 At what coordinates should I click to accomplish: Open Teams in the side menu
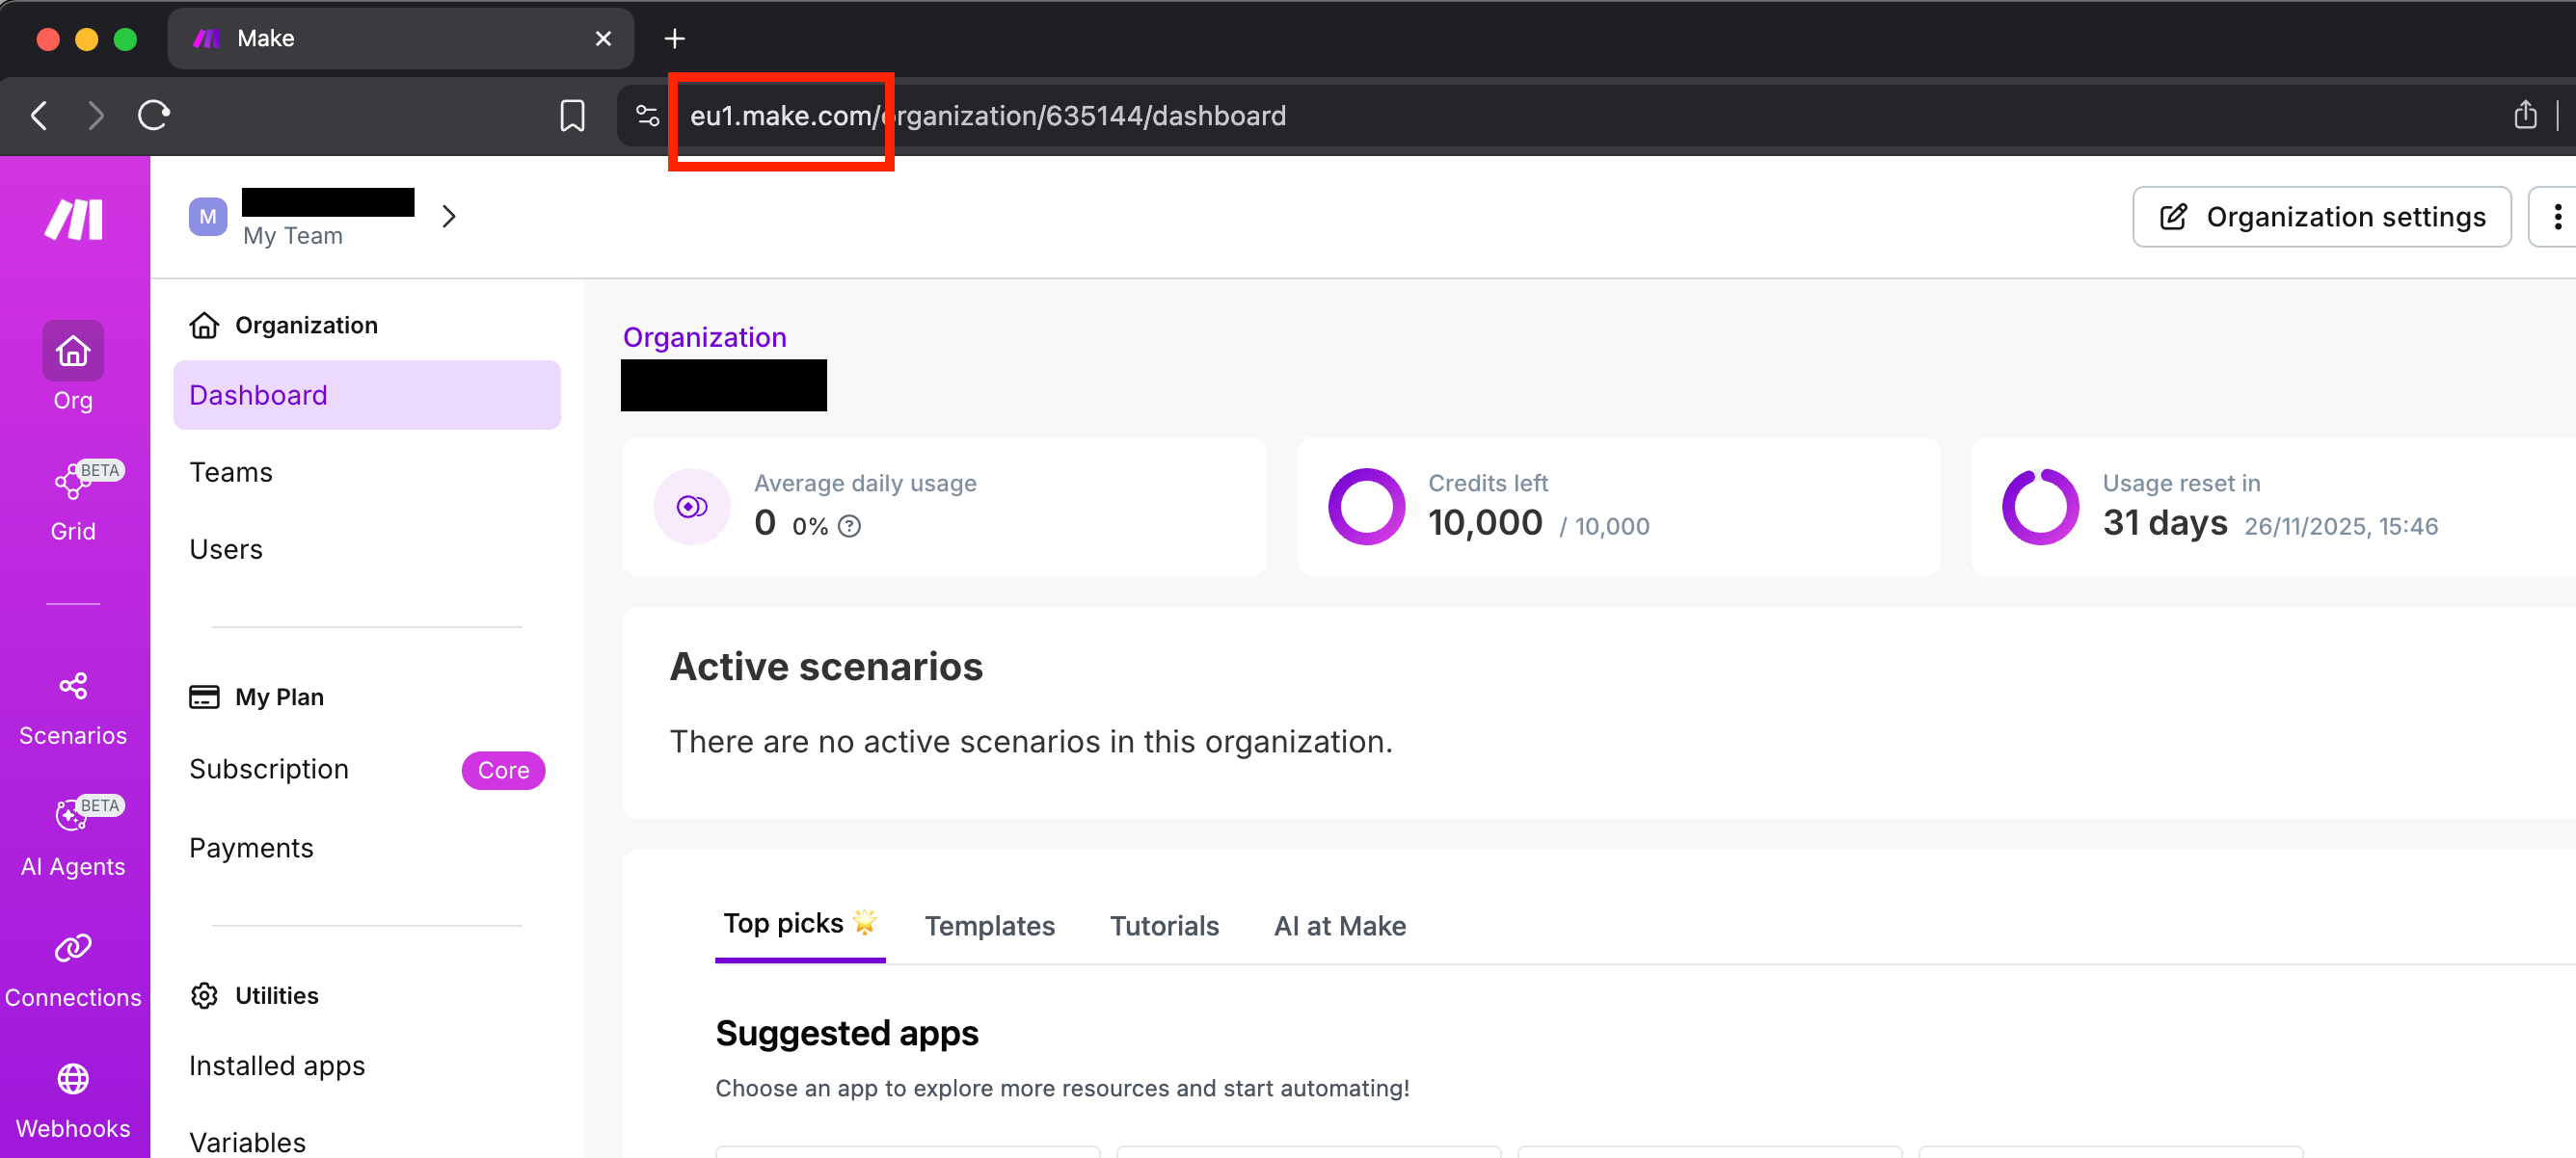tap(230, 472)
